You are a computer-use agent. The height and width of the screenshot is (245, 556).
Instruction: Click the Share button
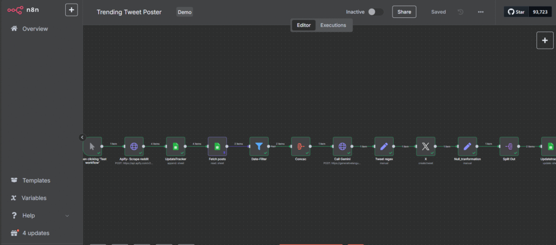click(404, 12)
